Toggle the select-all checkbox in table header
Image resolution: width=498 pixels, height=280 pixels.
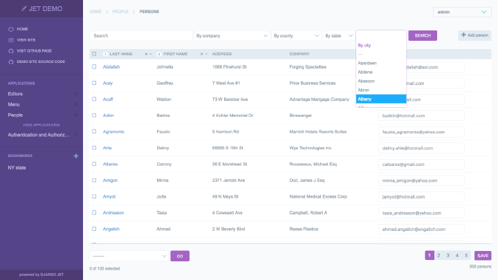click(94, 54)
